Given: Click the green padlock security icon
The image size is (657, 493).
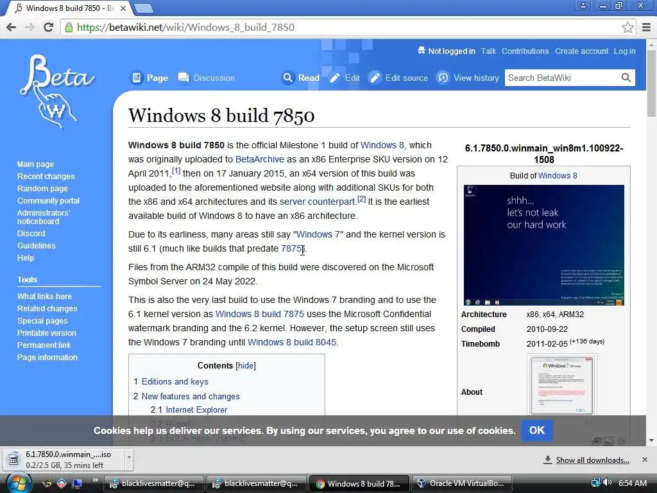Looking at the screenshot, I should pyautogui.click(x=68, y=27).
